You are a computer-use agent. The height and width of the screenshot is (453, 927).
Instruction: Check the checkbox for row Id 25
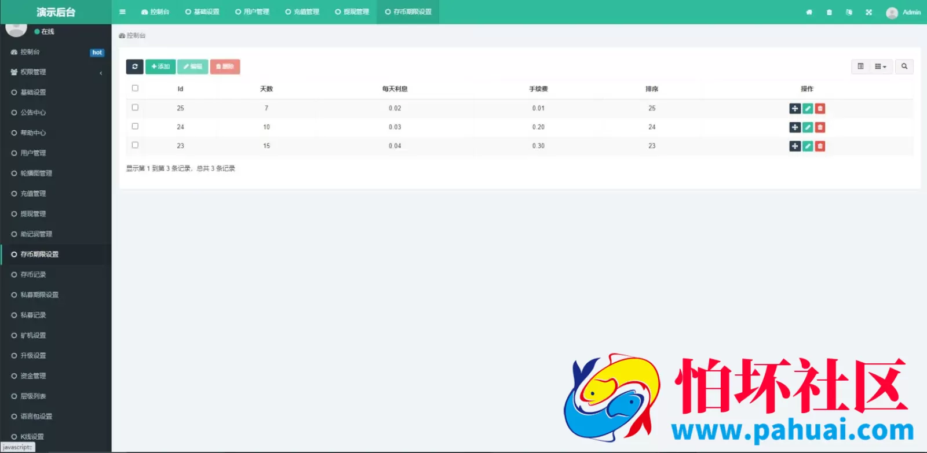click(x=135, y=107)
